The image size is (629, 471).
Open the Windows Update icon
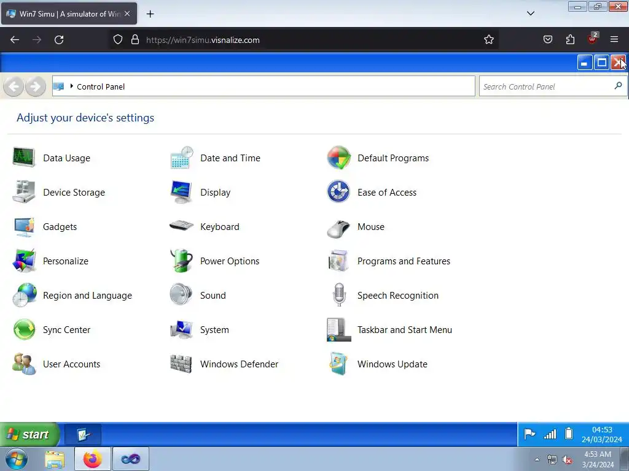point(338,364)
